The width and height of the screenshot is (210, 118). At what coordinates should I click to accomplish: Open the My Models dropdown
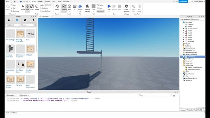point(13,25)
